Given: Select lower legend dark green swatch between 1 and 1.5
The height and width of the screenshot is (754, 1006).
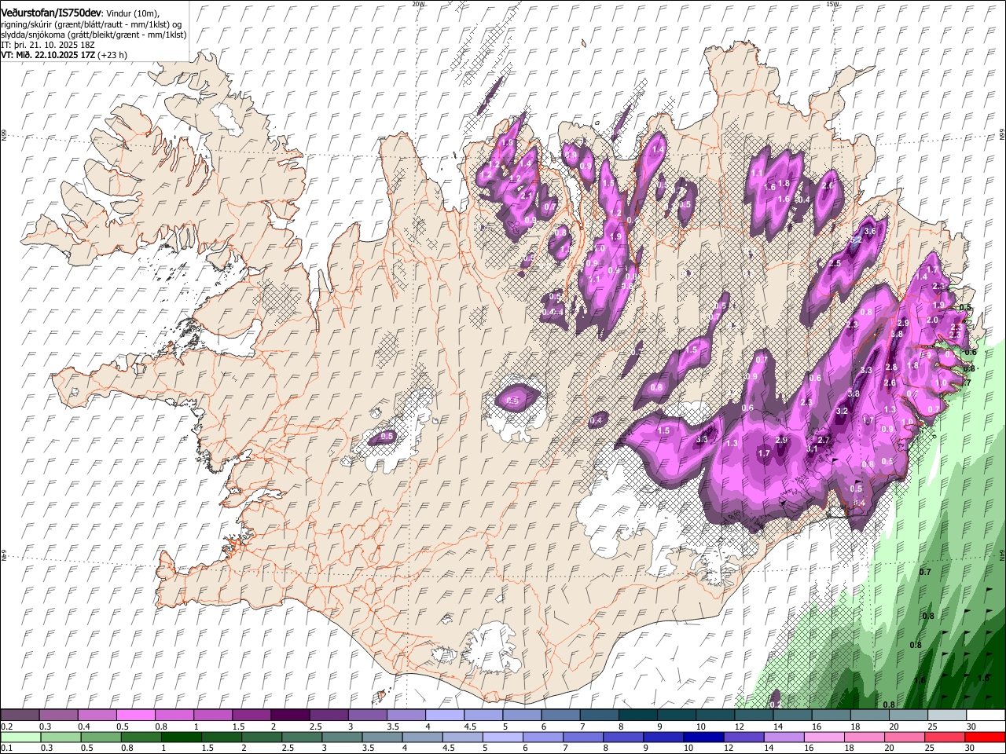Looking at the screenshot, I should tap(181, 737).
